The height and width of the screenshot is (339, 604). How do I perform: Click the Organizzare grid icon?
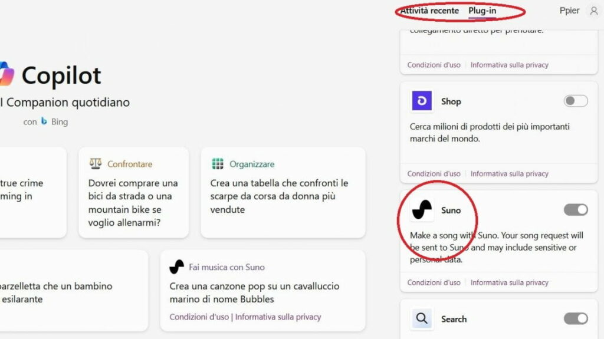(x=217, y=164)
